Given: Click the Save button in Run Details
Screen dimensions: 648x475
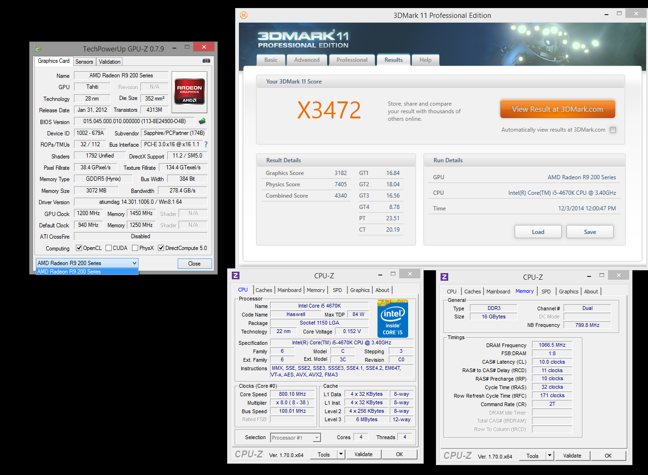Looking at the screenshot, I should click(590, 232).
